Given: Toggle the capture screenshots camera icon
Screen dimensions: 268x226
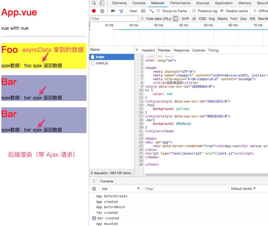Looking at the screenshot, I should 113,11.
